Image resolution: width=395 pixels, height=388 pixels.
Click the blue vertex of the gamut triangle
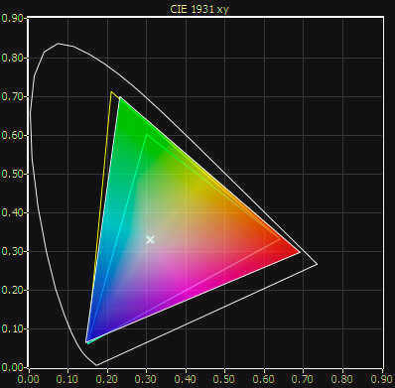[x=87, y=342]
